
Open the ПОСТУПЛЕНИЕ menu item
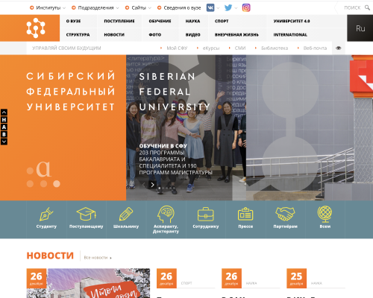click(x=119, y=21)
